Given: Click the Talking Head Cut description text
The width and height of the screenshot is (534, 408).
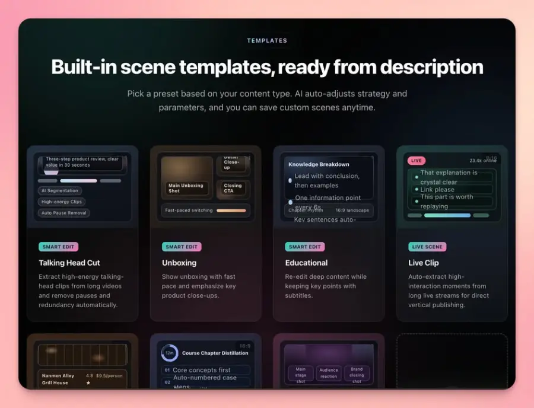Looking at the screenshot, I should point(81,291).
